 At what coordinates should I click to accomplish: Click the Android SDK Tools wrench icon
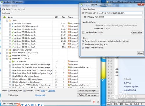(13, 23)
